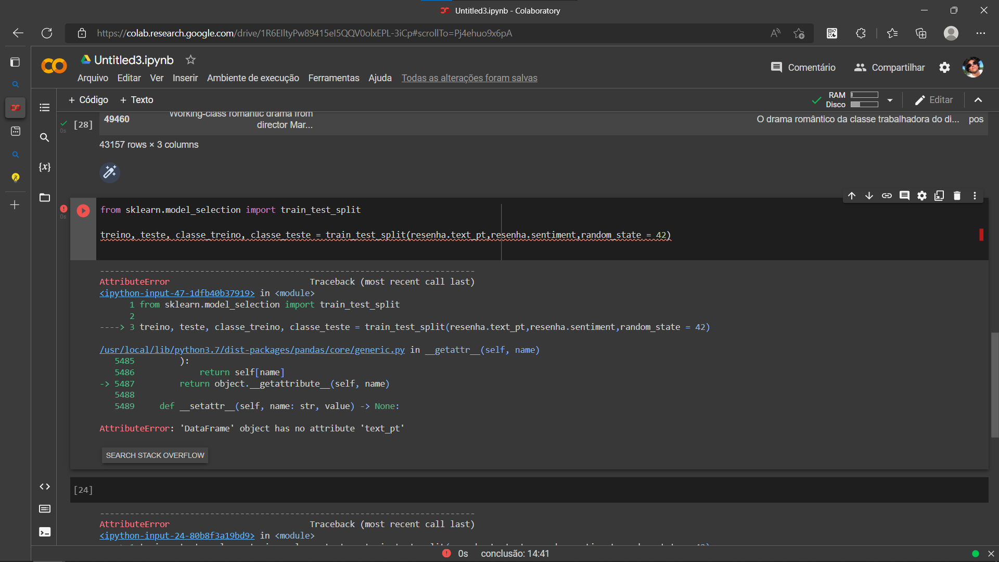Click Disco usage bar indicator
This screenshot has height=562, width=999.
[x=864, y=105]
